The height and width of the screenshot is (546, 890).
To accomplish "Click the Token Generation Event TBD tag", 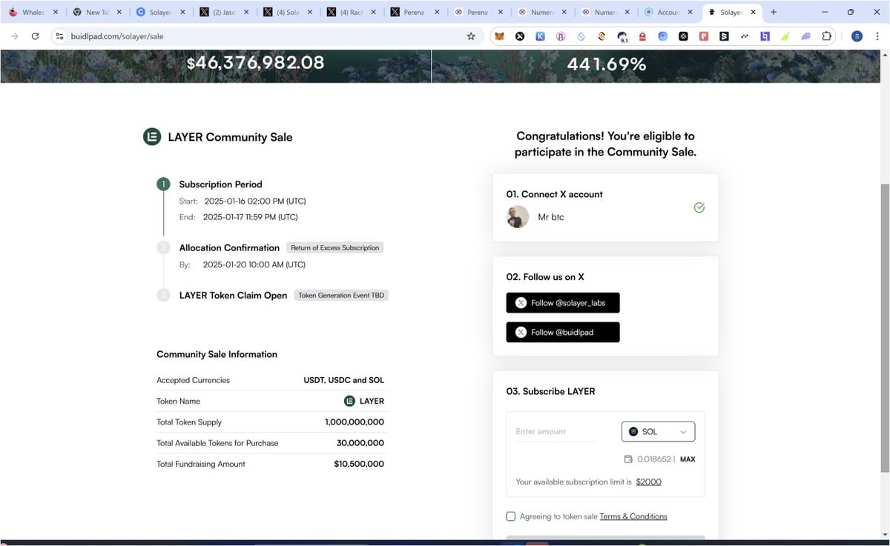I will [341, 295].
